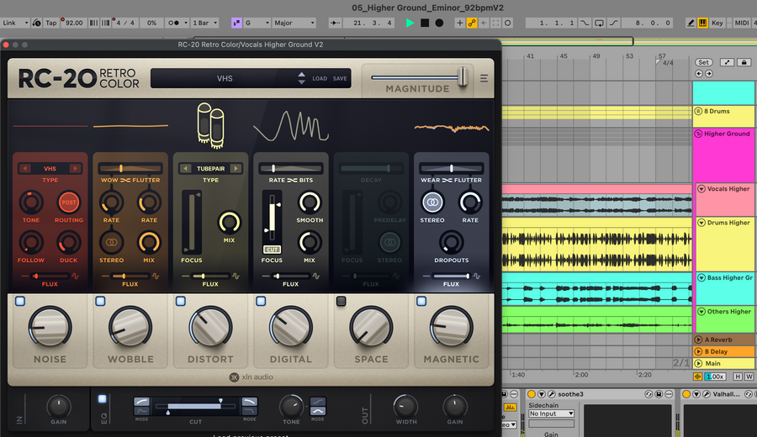The image size is (757, 437).
Task: Click the WOW/FLUTTER balance slider
Action: pos(130,168)
